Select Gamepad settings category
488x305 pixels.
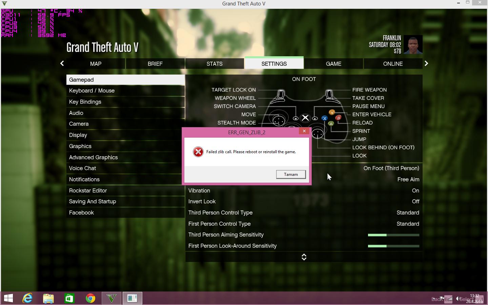click(125, 80)
